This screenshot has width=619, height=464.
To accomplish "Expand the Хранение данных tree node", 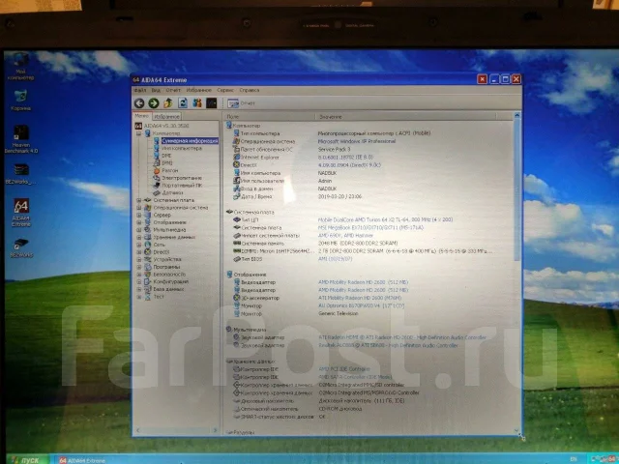I will (139, 237).
